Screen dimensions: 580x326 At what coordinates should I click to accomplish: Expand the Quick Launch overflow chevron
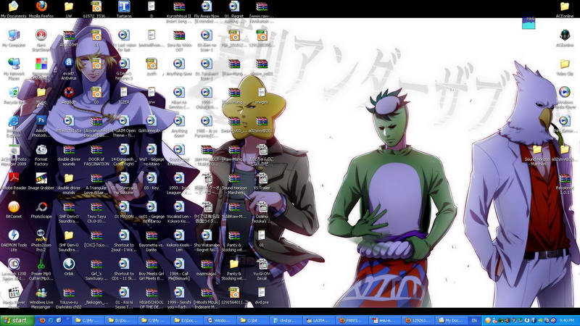point(67,319)
